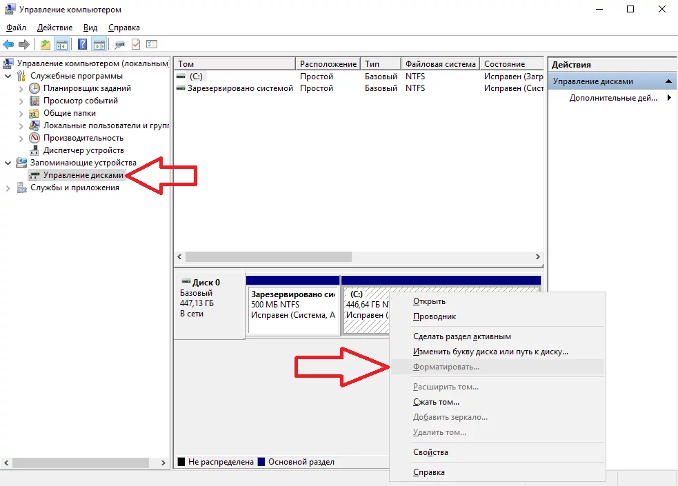Click the blue Основной раздел legend swatch

261,461
